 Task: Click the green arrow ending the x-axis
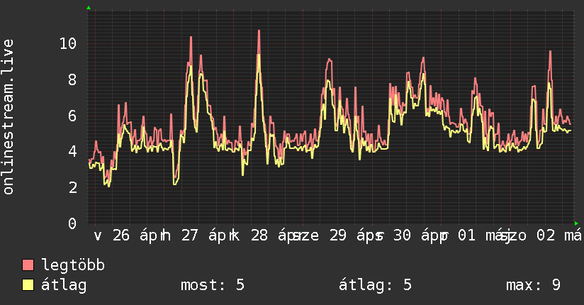(576, 223)
